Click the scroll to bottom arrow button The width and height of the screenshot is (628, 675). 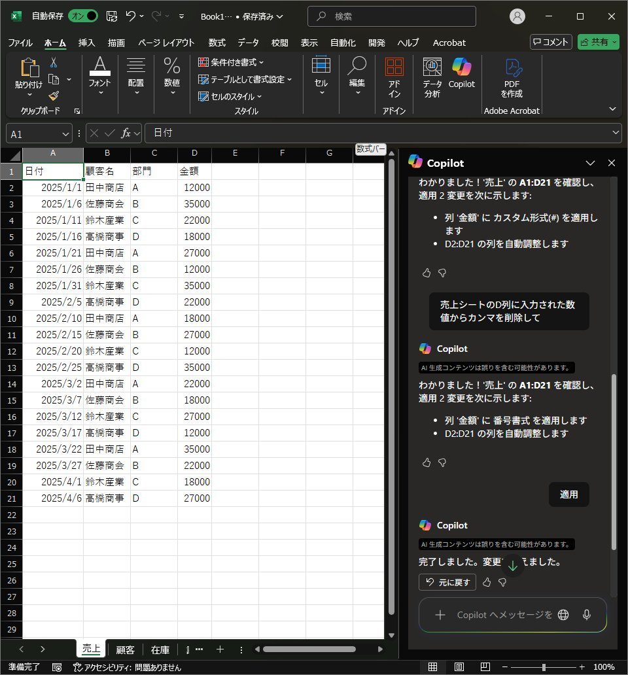512,565
